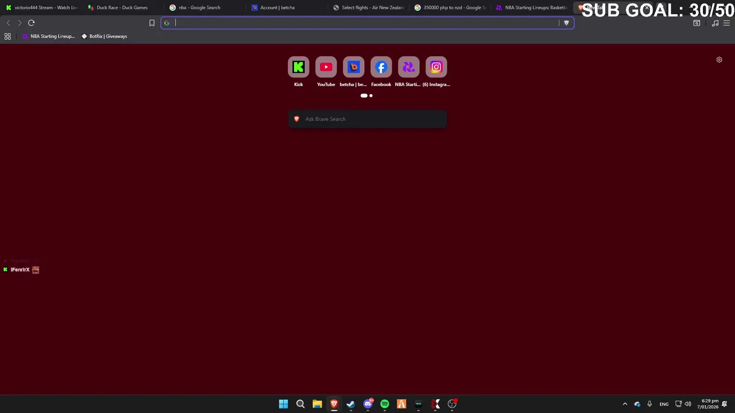735x413 pixels.
Task: Open the Kick shortcut tile
Action: (298, 67)
